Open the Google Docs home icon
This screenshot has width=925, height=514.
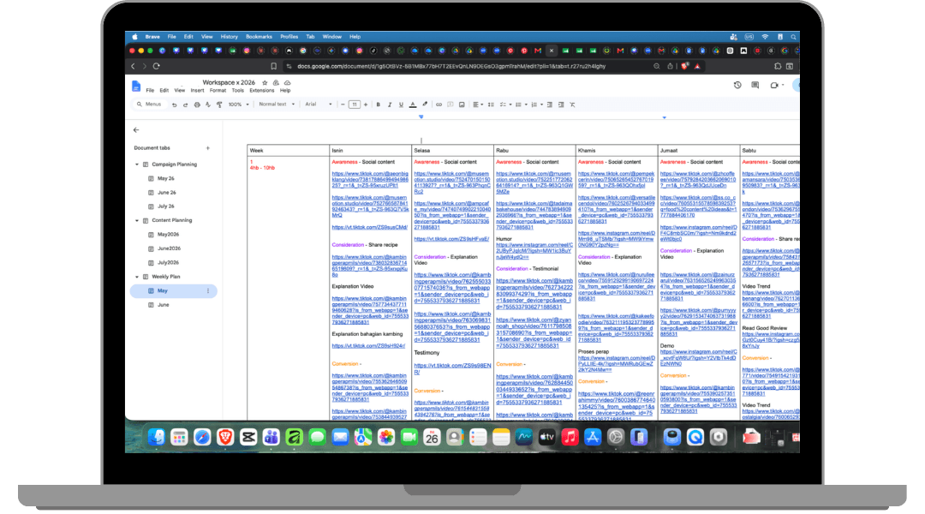pos(136,87)
